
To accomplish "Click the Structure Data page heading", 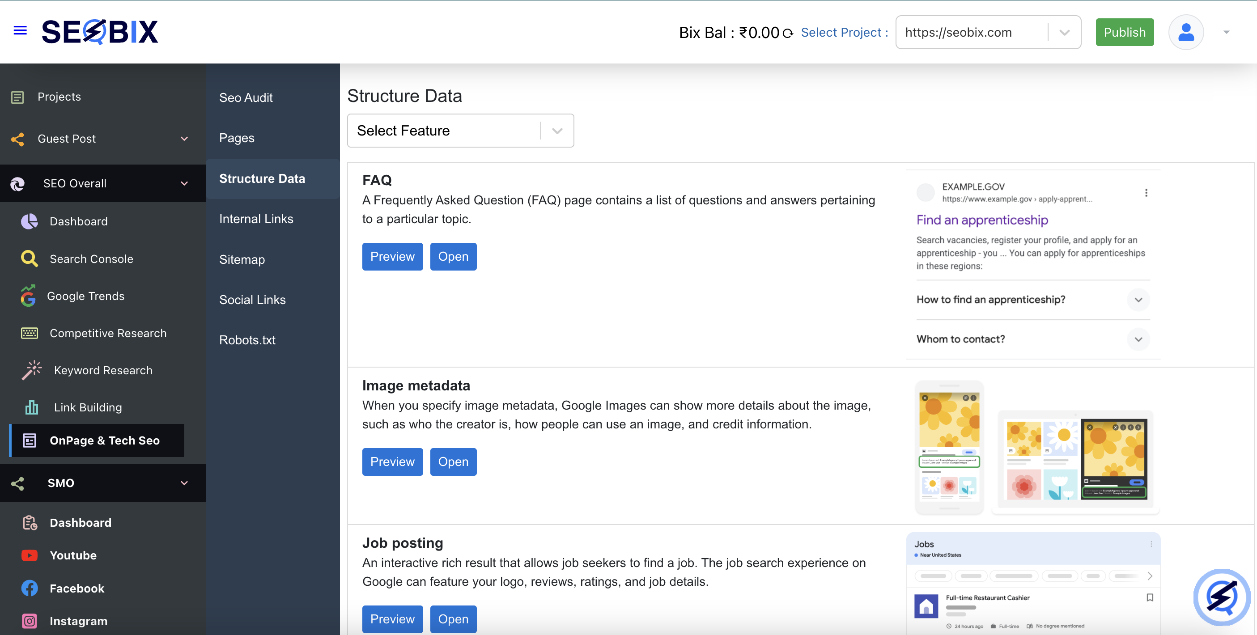I will pos(404,96).
